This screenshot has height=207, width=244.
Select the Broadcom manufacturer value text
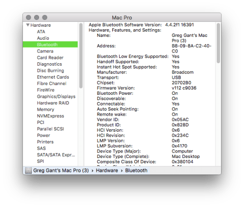183,72
